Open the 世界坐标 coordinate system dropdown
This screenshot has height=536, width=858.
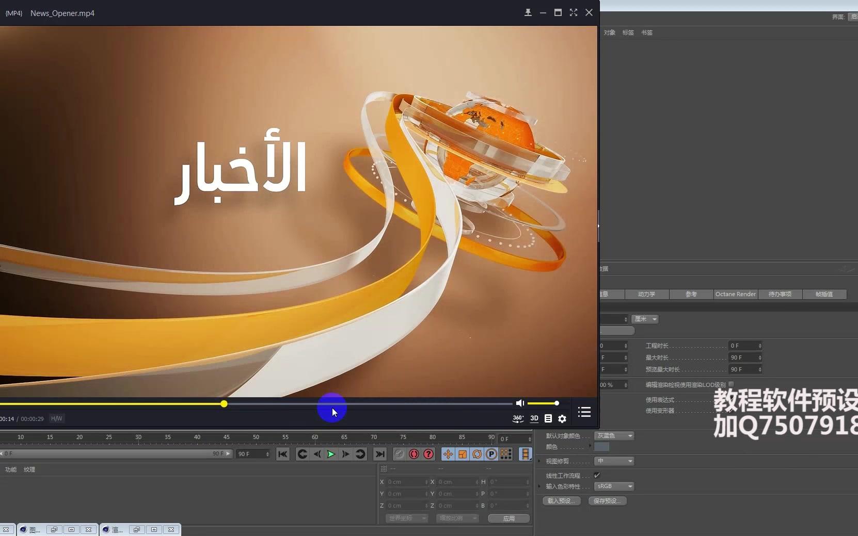[407, 518]
